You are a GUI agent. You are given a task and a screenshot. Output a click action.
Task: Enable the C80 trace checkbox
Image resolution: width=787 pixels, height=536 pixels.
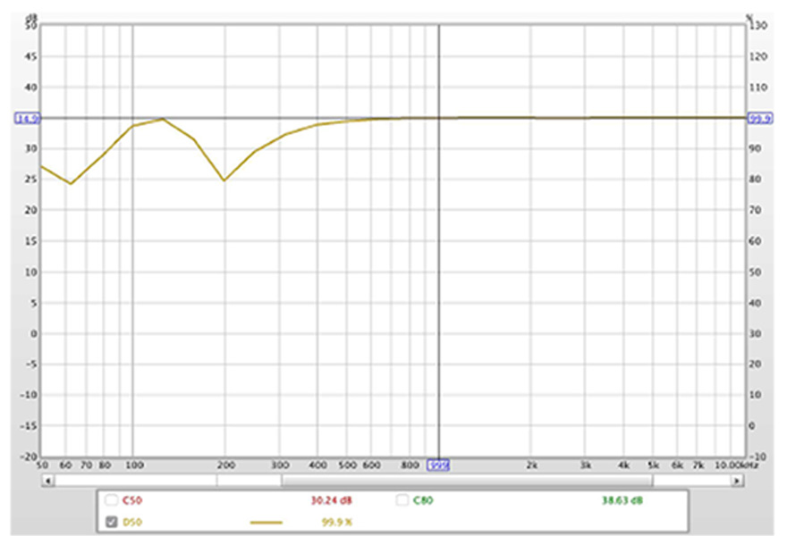coord(402,500)
